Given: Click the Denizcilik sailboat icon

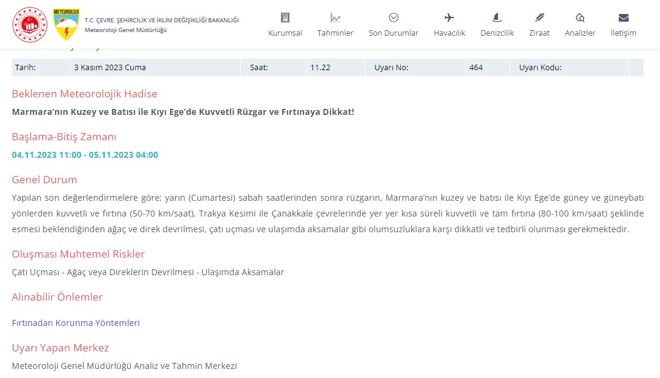Looking at the screenshot, I should point(497,18).
